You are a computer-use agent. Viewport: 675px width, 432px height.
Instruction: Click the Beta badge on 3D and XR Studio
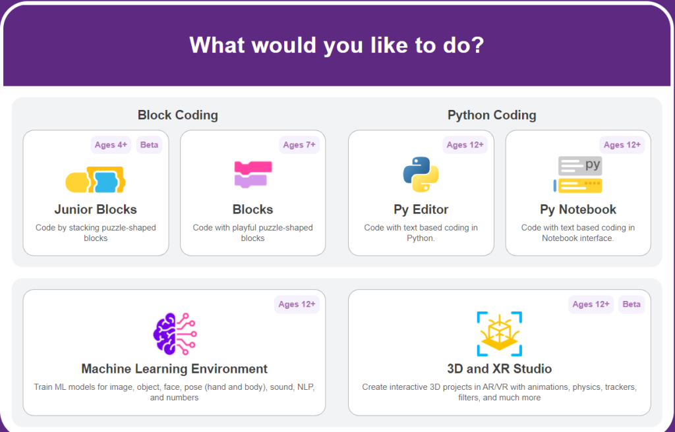(x=631, y=304)
